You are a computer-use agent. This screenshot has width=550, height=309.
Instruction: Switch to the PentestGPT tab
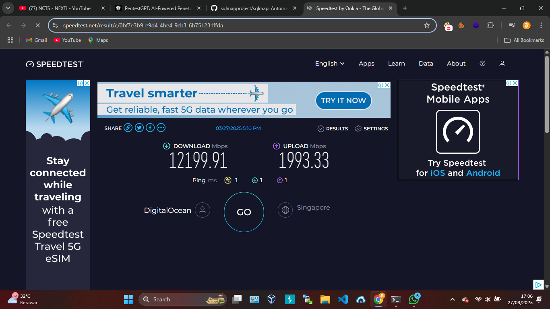(157, 8)
